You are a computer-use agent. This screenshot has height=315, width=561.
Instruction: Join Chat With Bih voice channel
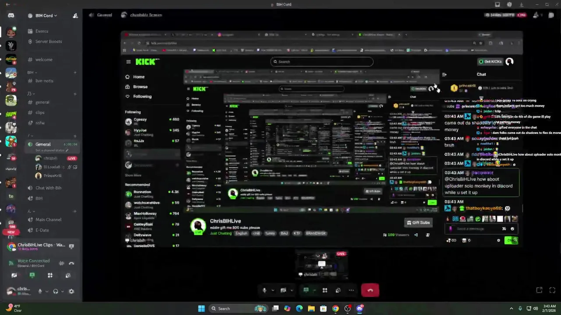[48, 188]
